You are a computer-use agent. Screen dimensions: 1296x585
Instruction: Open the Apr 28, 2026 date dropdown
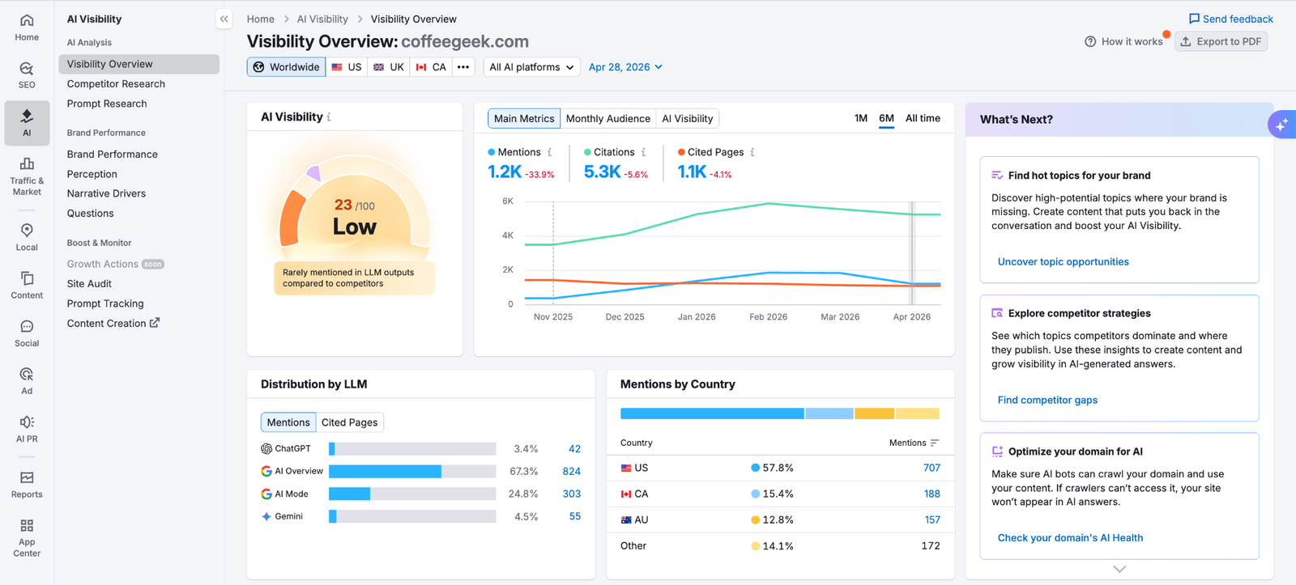pyautogui.click(x=625, y=67)
